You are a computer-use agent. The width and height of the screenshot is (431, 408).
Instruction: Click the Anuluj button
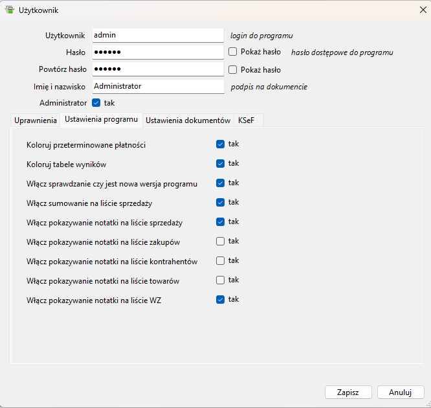click(x=400, y=392)
